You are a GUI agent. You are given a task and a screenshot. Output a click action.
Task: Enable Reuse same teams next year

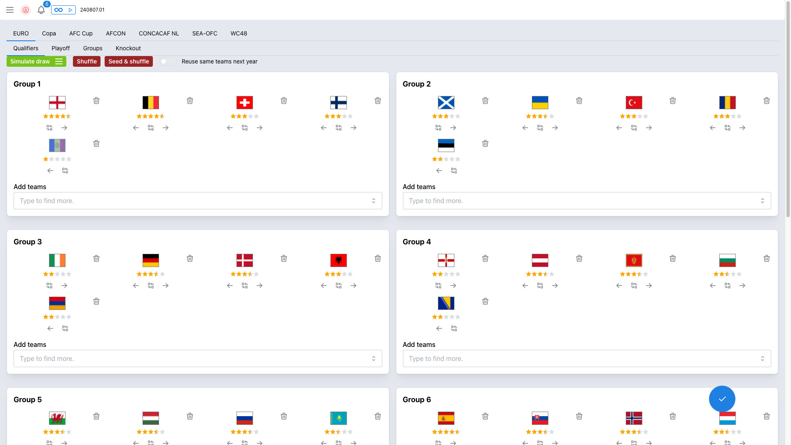pyautogui.click(x=168, y=61)
